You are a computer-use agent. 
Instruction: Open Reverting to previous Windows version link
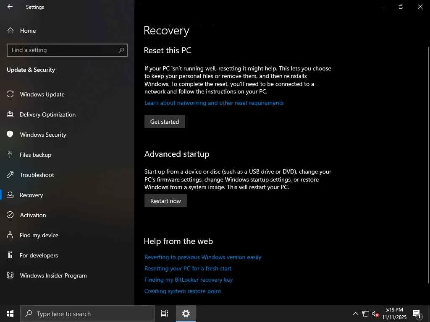point(203,257)
